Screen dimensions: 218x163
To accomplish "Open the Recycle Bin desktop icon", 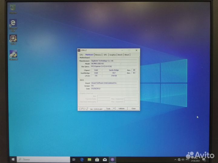I will tap(13, 9).
